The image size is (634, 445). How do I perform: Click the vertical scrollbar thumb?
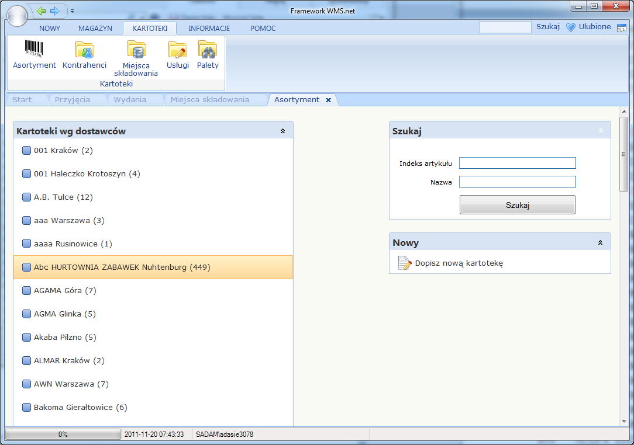tap(623, 154)
